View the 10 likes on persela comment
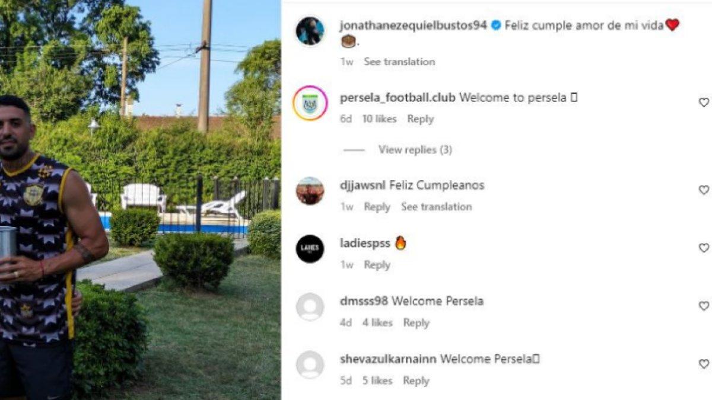The width and height of the screenshot is (712, 400). pos(379,119)
